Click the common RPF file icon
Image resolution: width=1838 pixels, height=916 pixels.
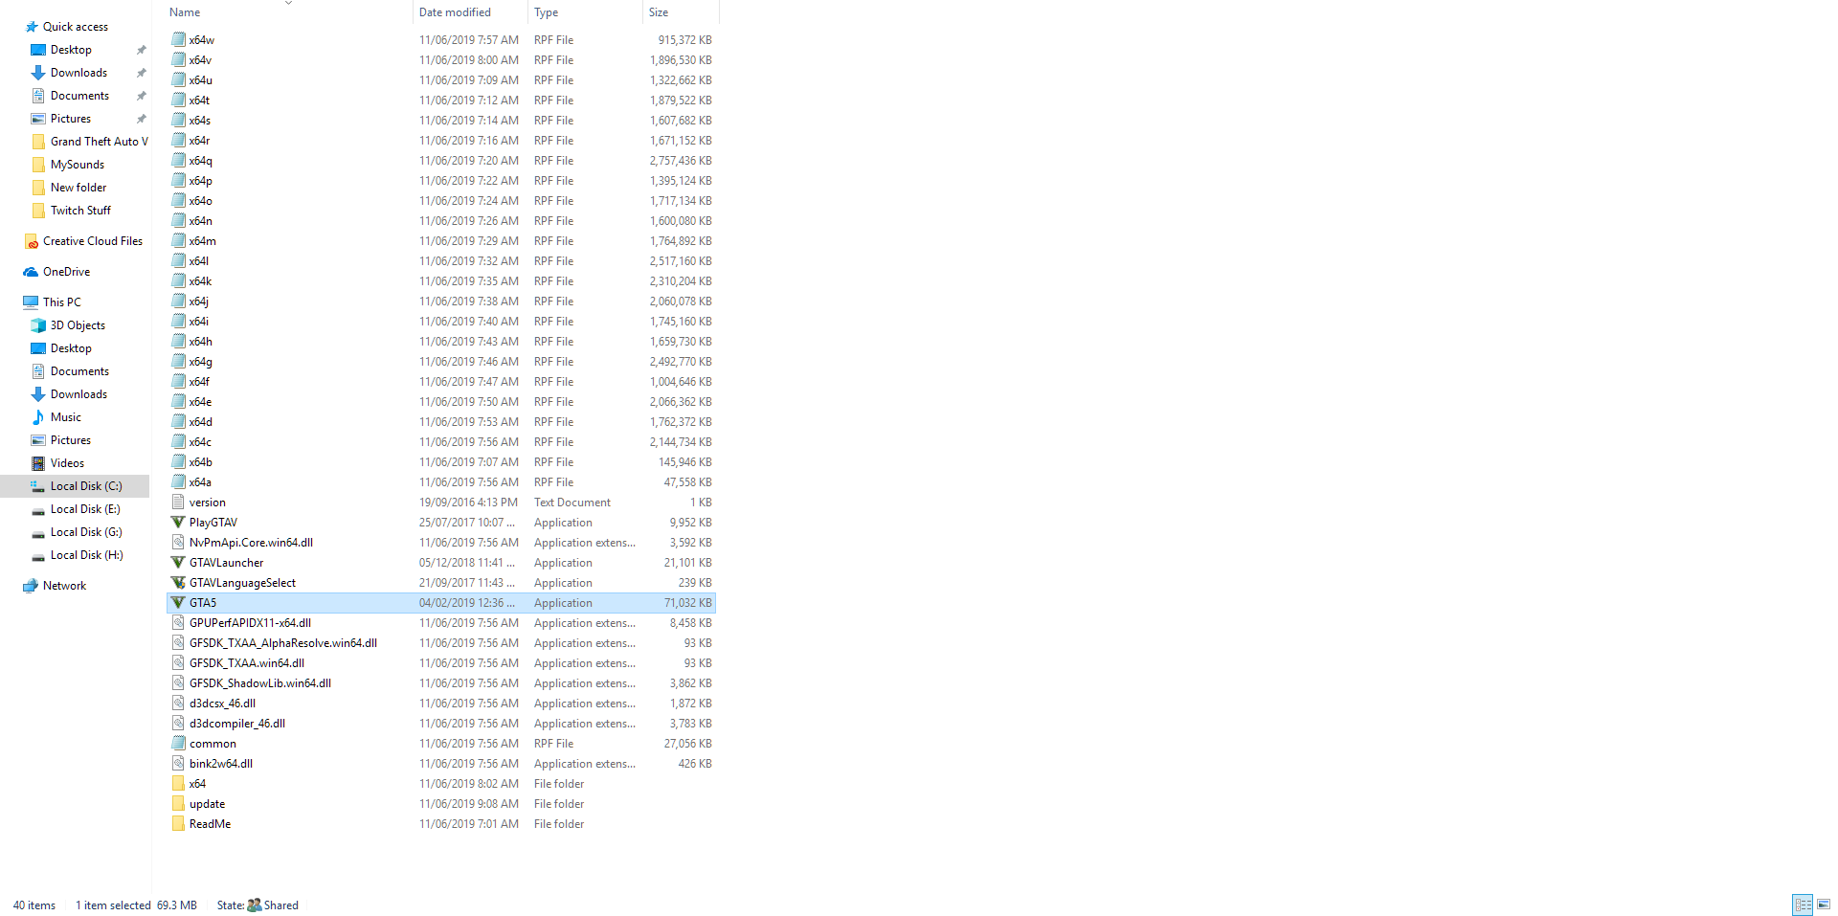click(178, 744)
